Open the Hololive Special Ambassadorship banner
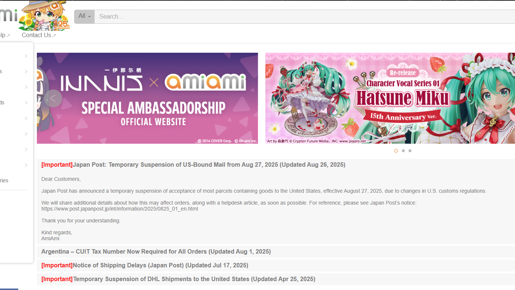515x290 pixels. tap(147, 98)
